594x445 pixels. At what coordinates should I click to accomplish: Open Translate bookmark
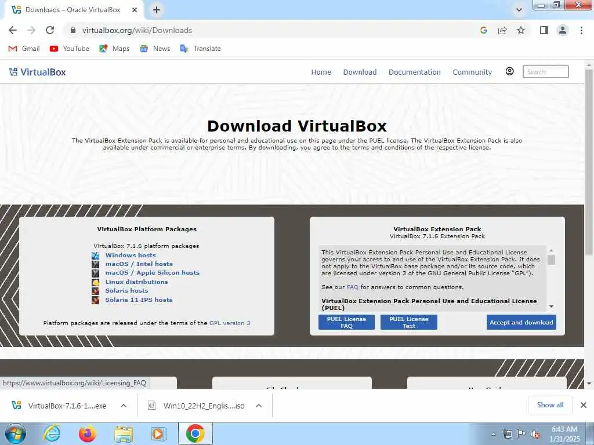pyautogui.click(x=200, y=49)
